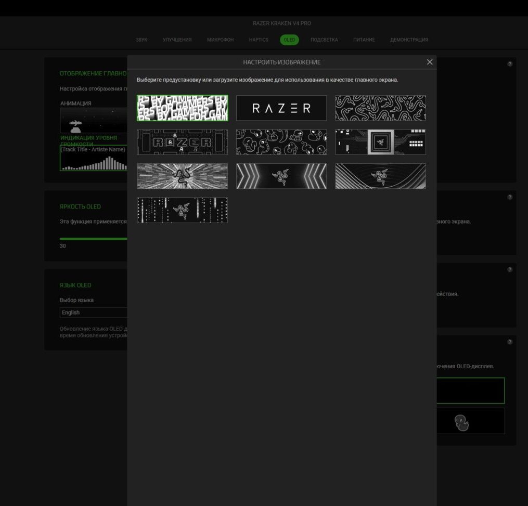Pick the starburst rays snake logo preset
This screenshot has height=506, width=528.
coord(182,176)
